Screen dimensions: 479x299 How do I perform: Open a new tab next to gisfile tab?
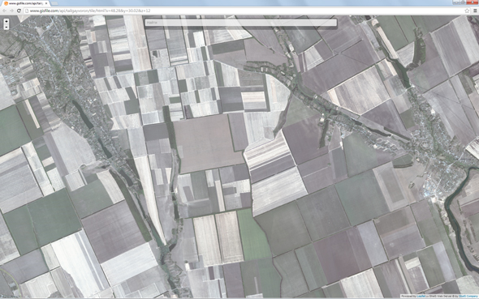54,3
